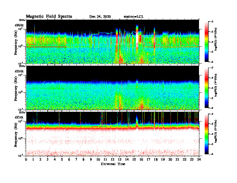Click hour 3 on the Universal Time axis
Image resolution: width=237 pixels, height=183 pixels.
click(x=48, y=160)
